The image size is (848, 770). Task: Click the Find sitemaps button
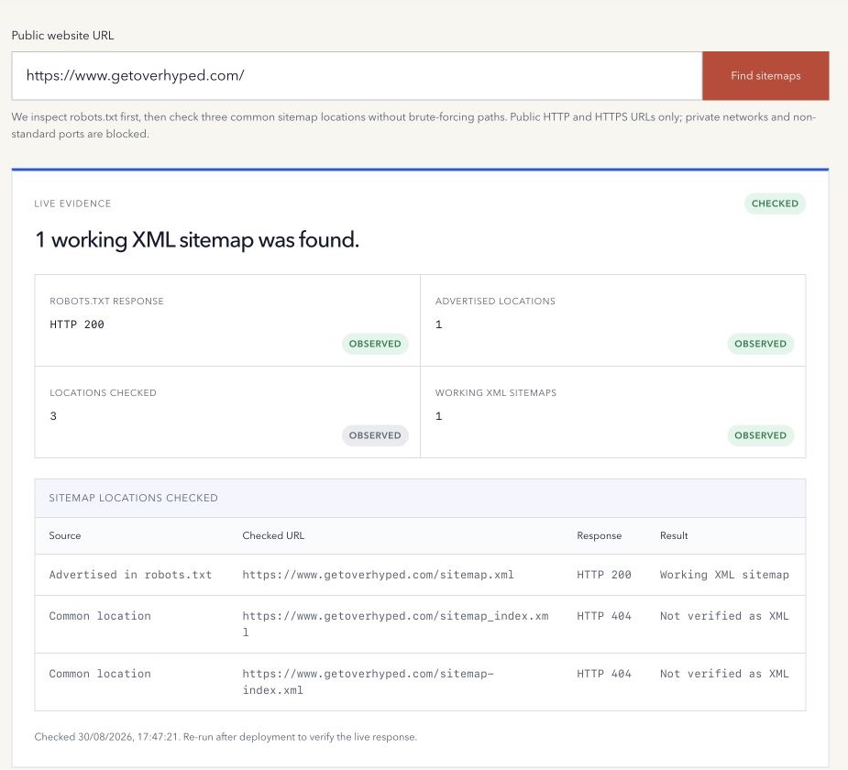click(765, 76)
